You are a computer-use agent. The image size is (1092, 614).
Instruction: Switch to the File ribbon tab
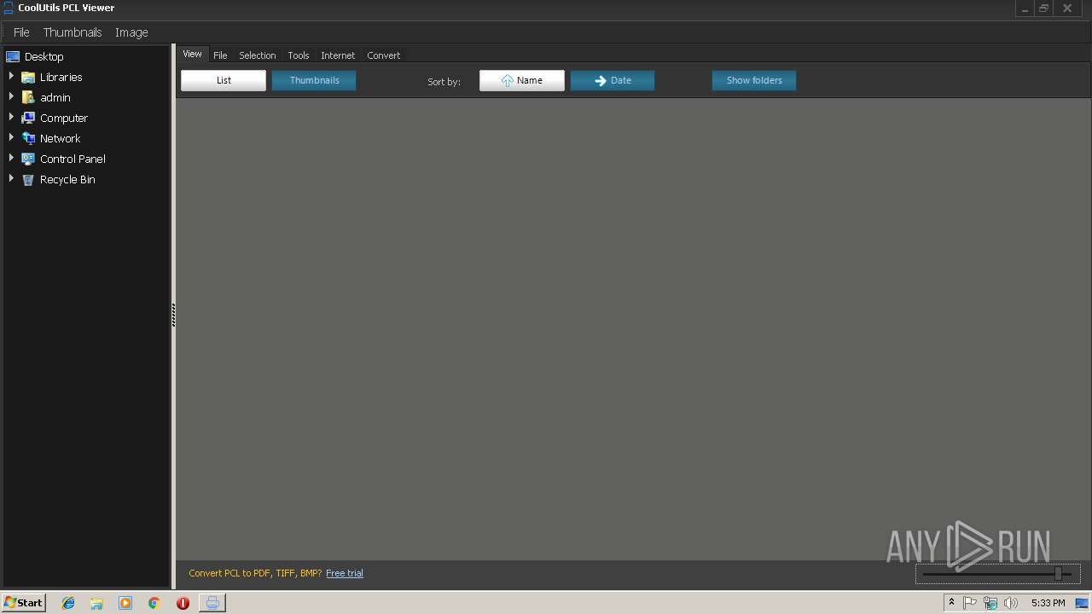coord(220,55)
